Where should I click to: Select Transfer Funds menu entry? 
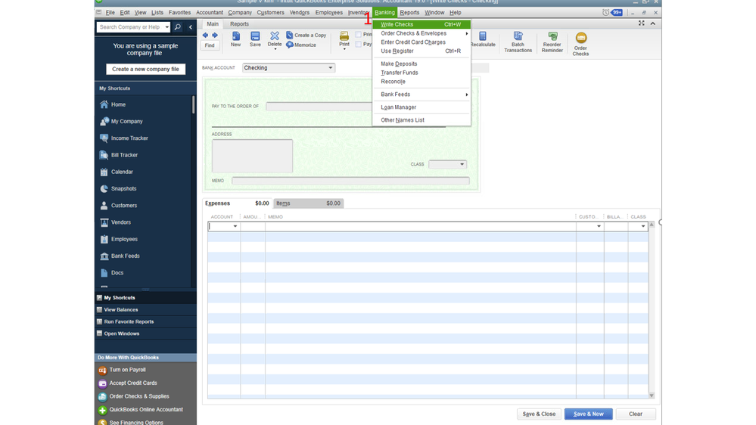(422, 73)
